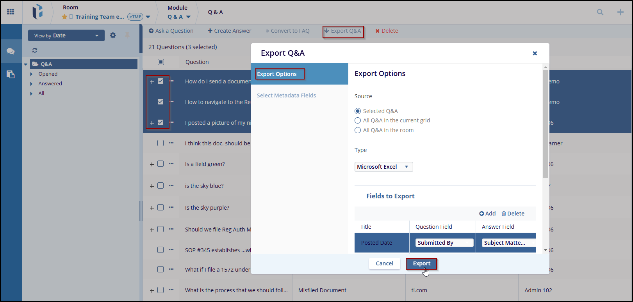Open the 'View by Date' dropdown
The height and width of the screenshot is (302, 633).
tap(66, 35)
